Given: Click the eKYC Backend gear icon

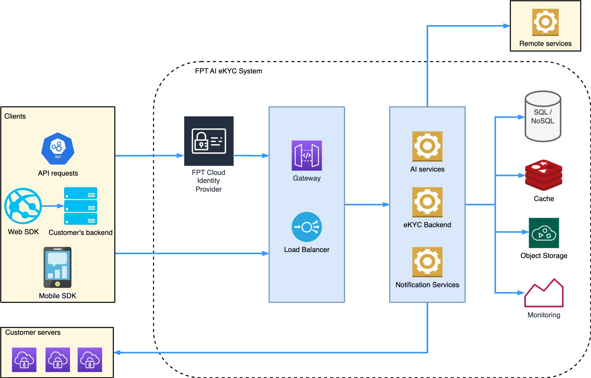Looking at the screenshot, I should pyautogui.click(x=427, y=202).
